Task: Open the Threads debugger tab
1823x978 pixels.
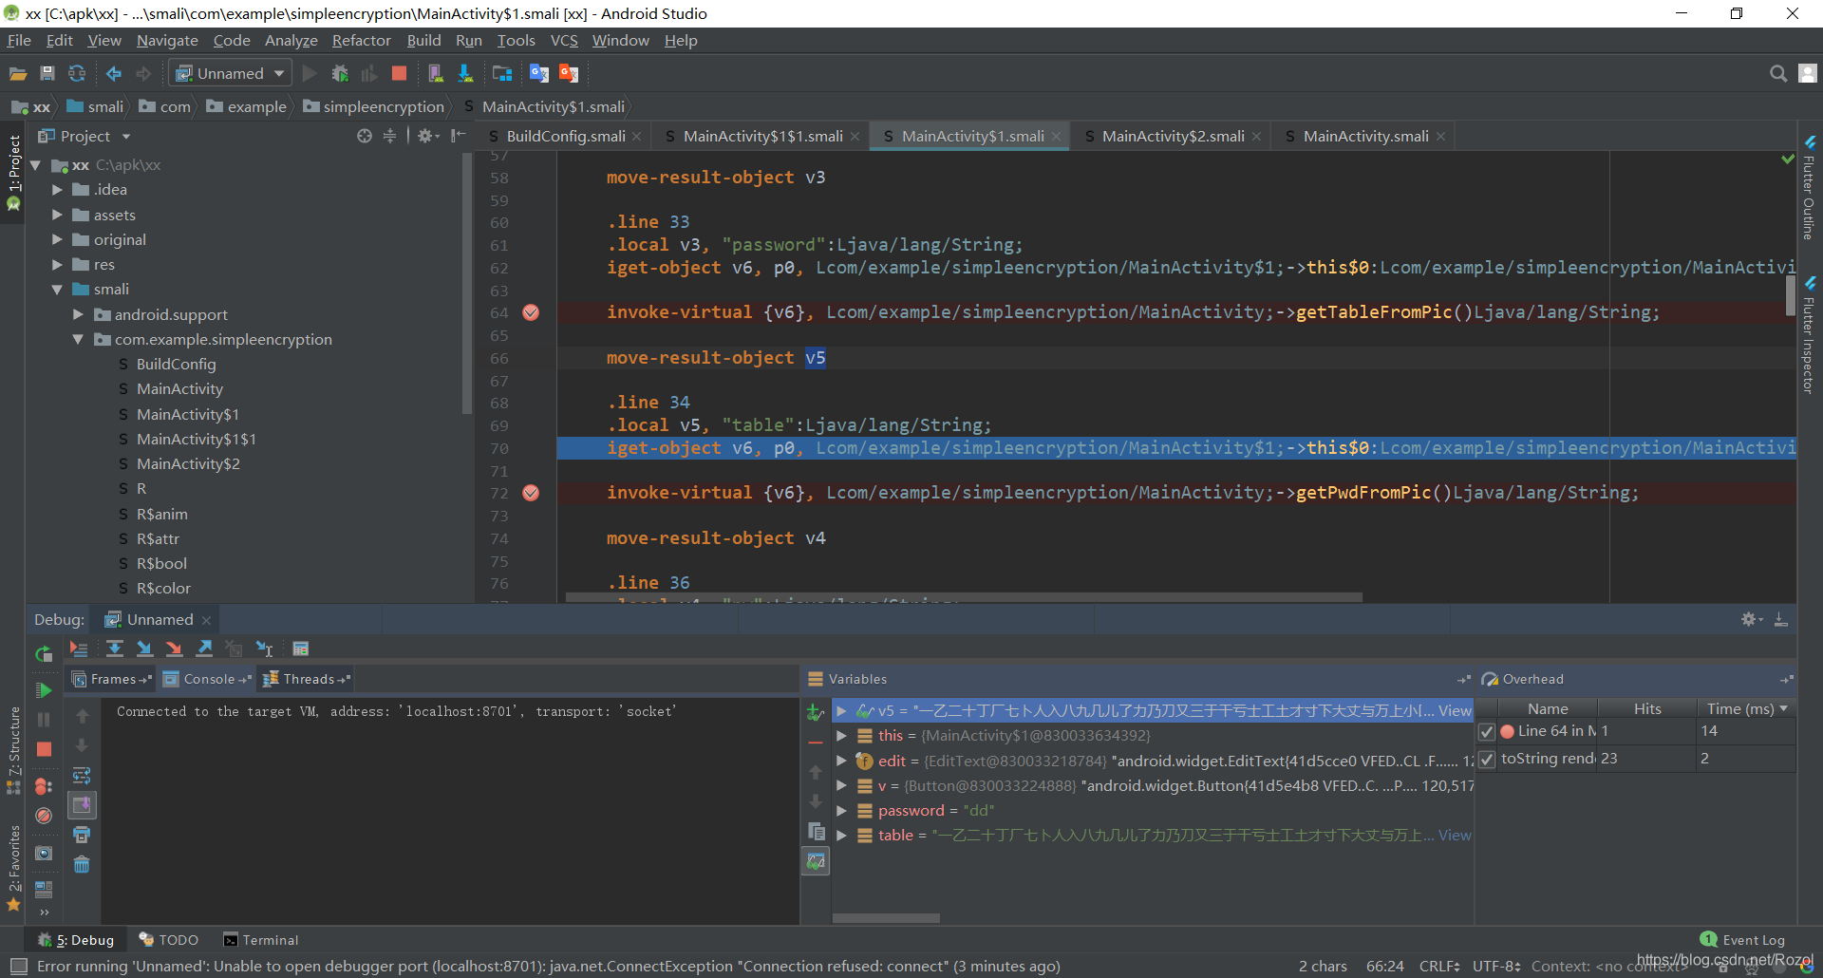Action: point(307,679)
